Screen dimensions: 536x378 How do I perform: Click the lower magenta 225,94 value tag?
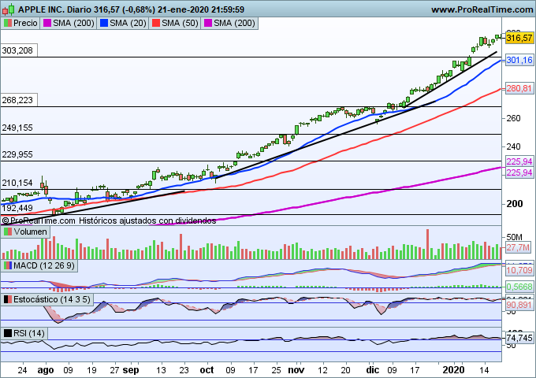pyautogui.click(x=519, y=172)
